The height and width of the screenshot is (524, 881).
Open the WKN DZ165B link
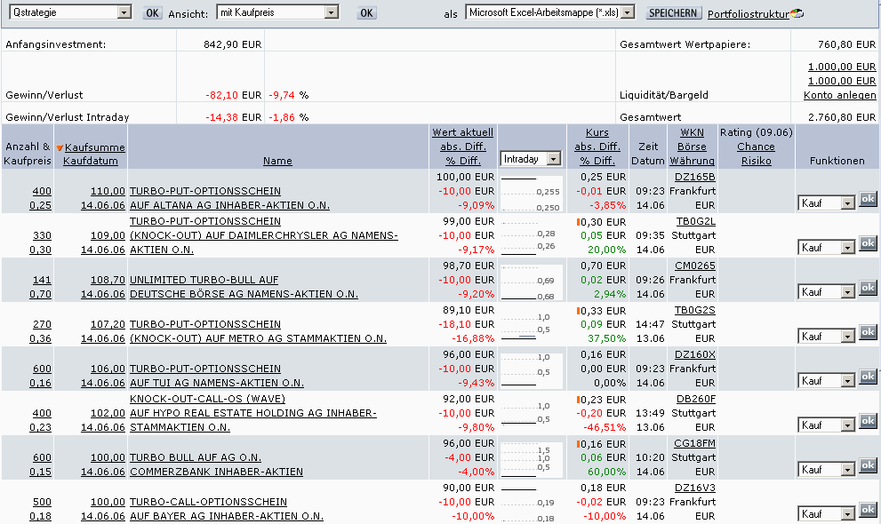pos(694,177)
